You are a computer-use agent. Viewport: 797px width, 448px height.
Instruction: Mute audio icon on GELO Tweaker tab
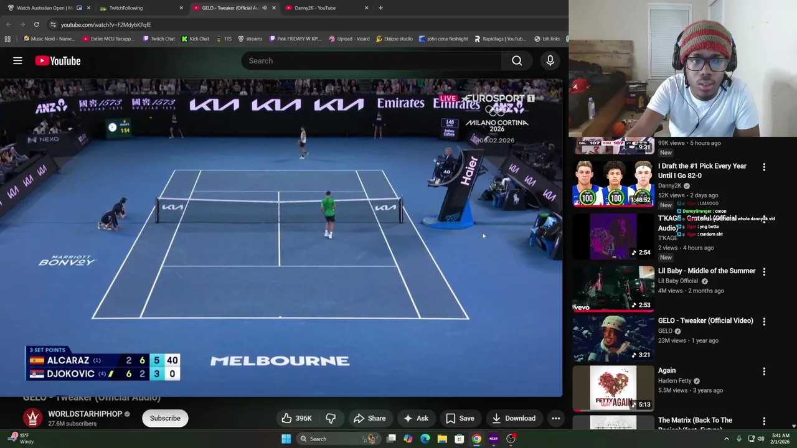click(265, 7)
